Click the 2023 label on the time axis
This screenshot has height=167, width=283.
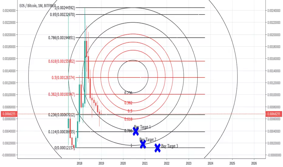189,163
